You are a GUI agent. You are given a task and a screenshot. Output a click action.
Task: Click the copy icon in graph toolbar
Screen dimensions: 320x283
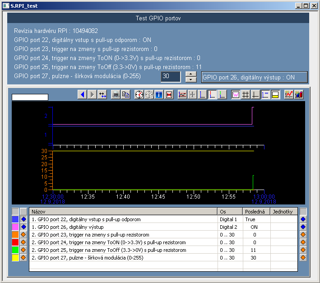click(125, 94)
